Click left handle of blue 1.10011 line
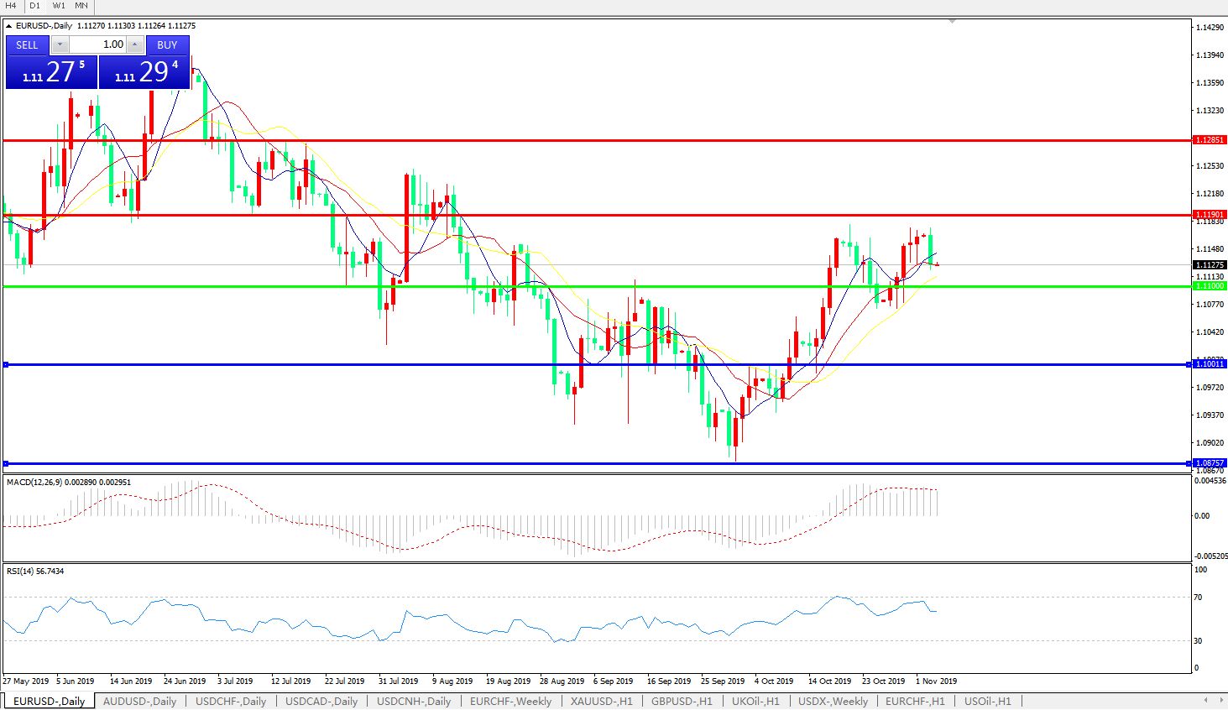Screen dimensions: 1228x710 click(x=6, y=364)
